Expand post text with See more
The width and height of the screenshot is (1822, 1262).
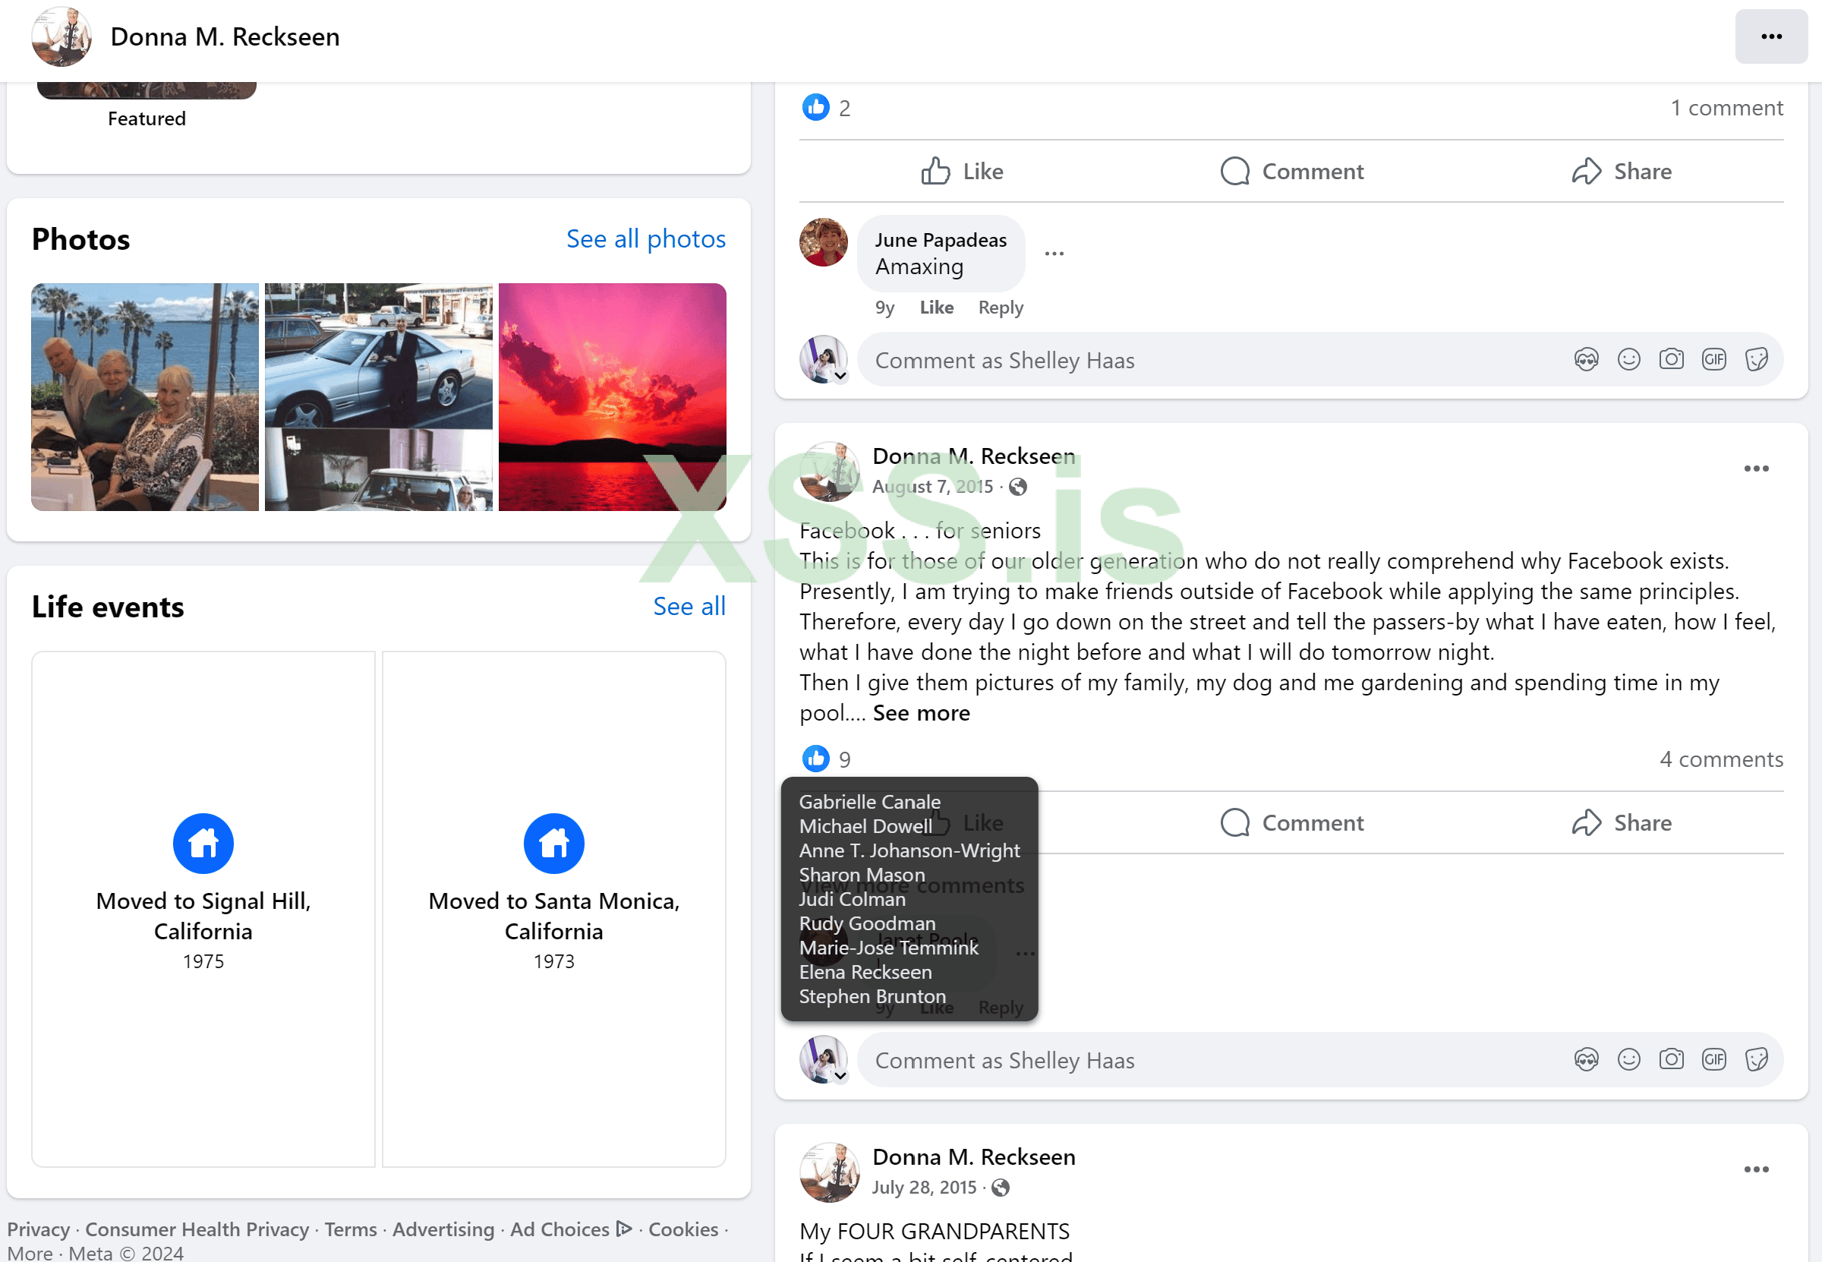pyautogui.click(x=921, y=713)
